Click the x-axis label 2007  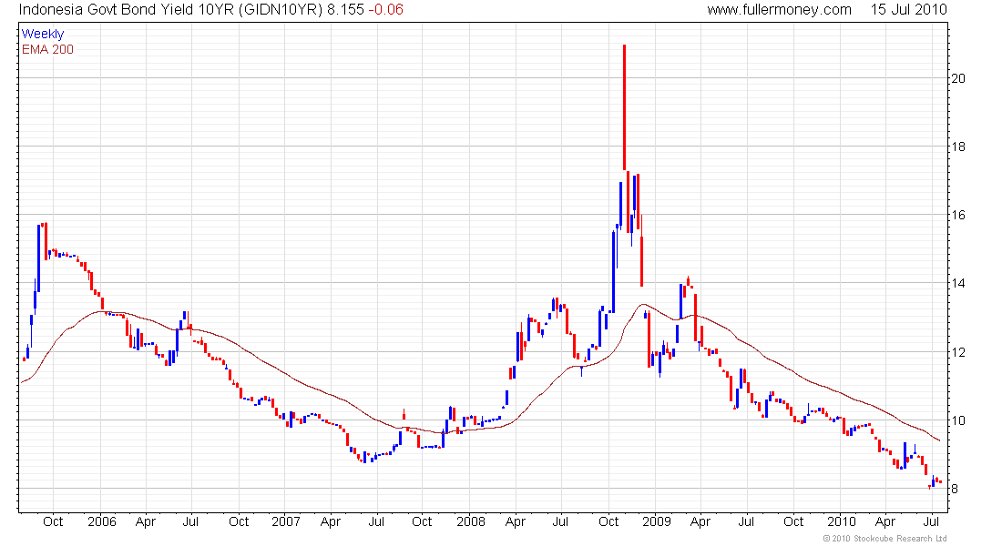click(286, 521)
